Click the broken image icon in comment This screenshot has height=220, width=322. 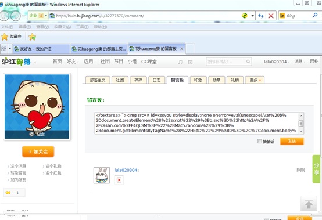point(119,180)
